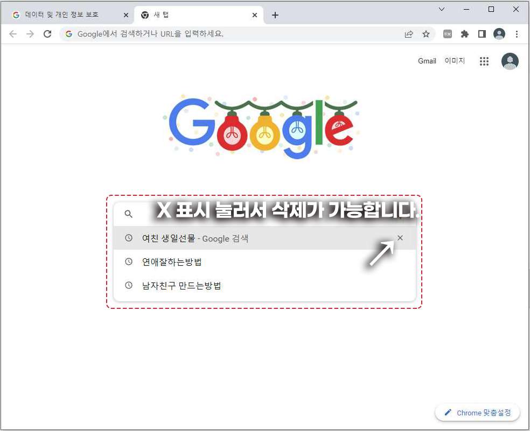Remove '여친 생일선물' suggestion with its X
The width and height of the screenshot is (530, 431).
400,238
